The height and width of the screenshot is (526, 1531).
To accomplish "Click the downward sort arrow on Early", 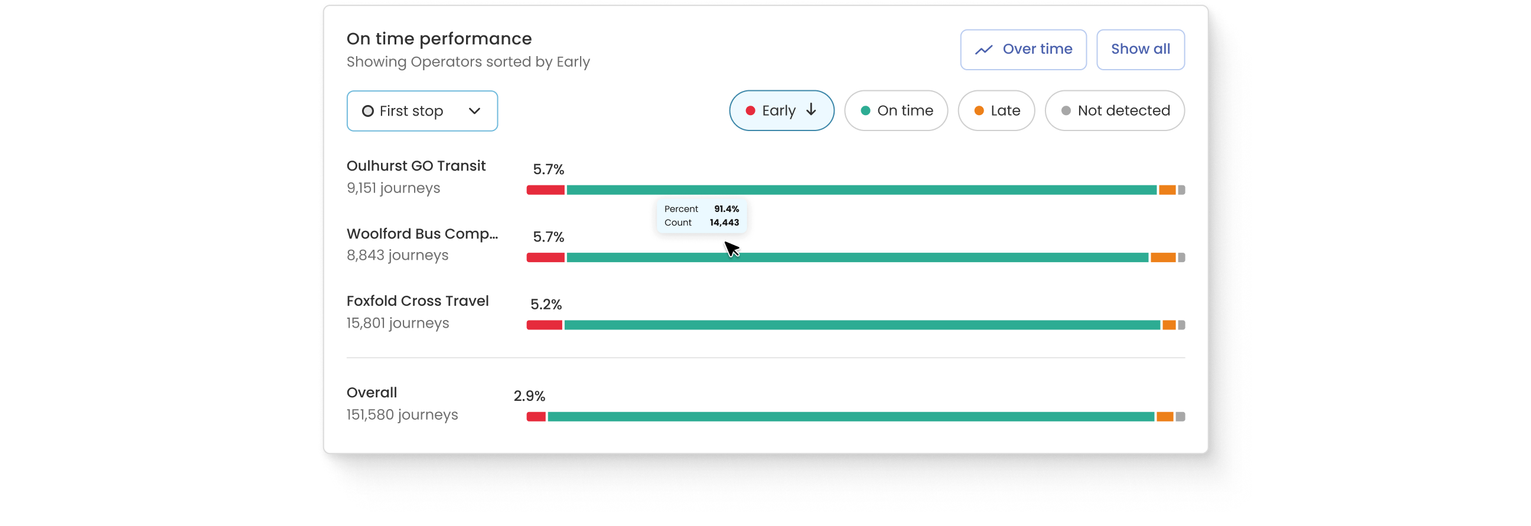I will [x=811, y=110].
